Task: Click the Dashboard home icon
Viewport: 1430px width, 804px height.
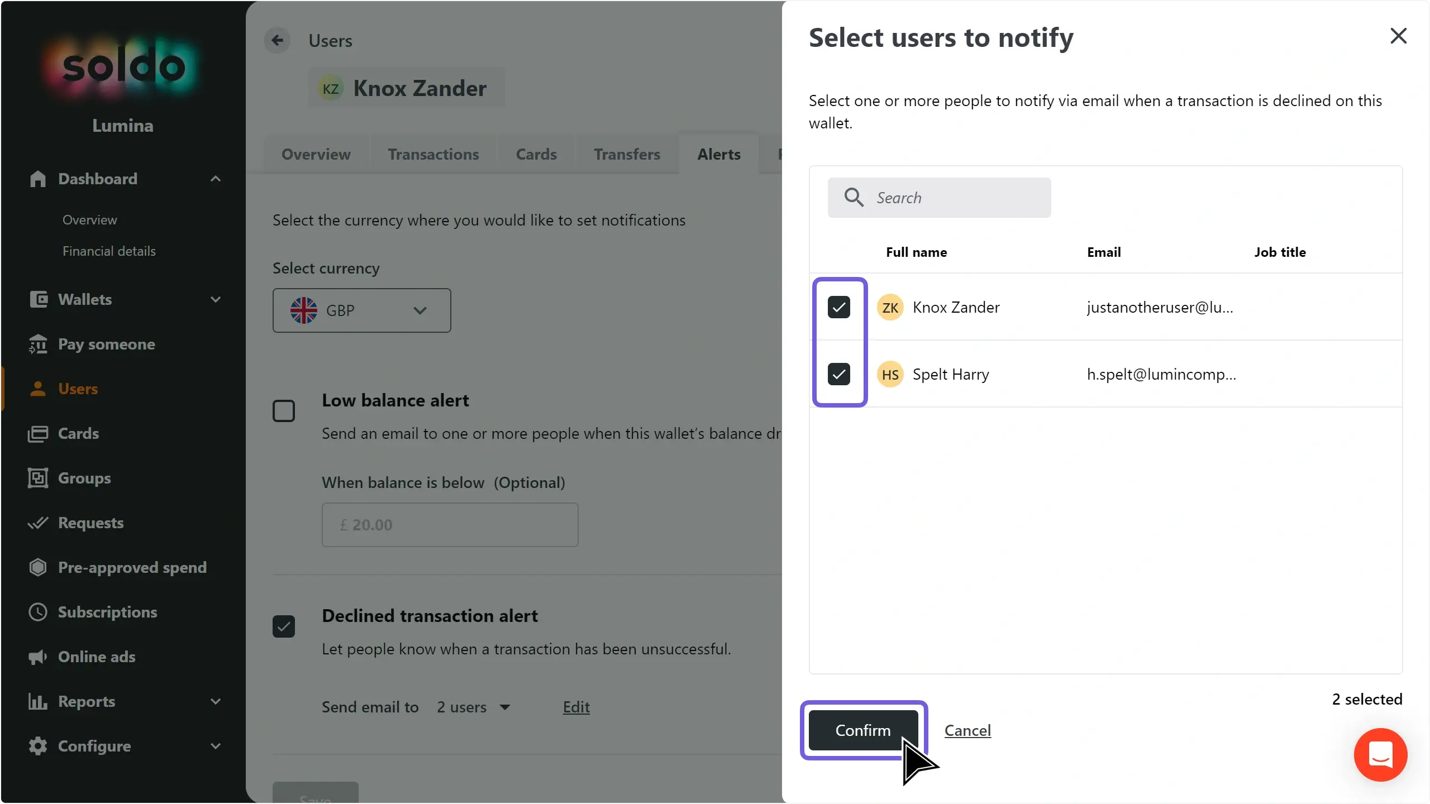Action: (38, 179)
